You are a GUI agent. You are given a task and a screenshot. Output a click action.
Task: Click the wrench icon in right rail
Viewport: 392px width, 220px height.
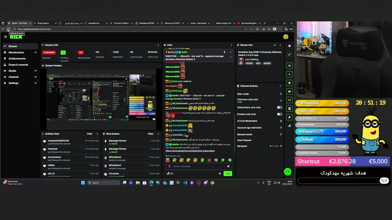[289, 117]
